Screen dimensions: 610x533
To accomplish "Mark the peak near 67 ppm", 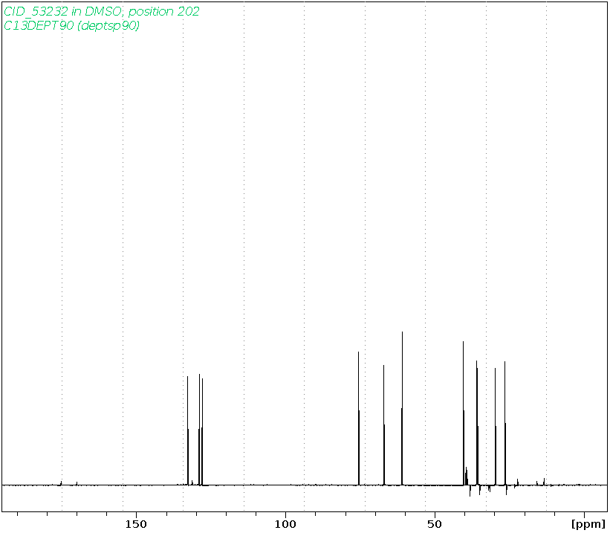I will click(384, 424).
